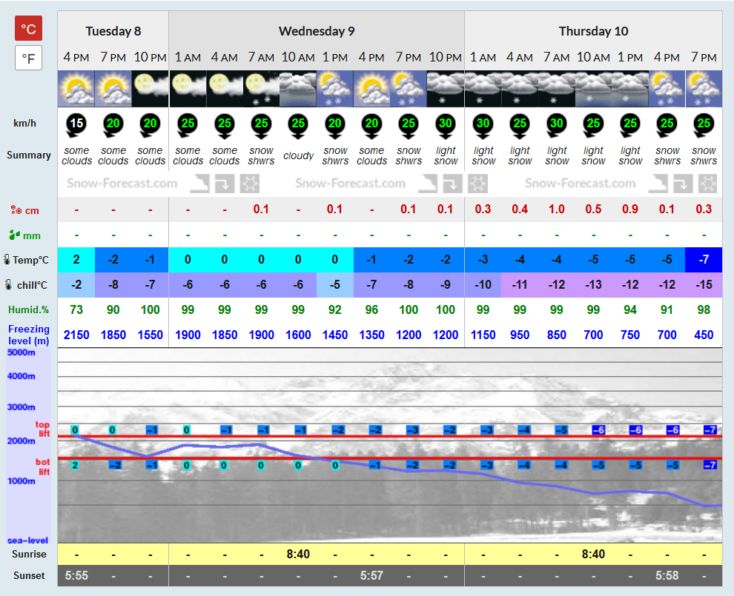Click the 15 km/h wind arrow icon

pos(76,125)
